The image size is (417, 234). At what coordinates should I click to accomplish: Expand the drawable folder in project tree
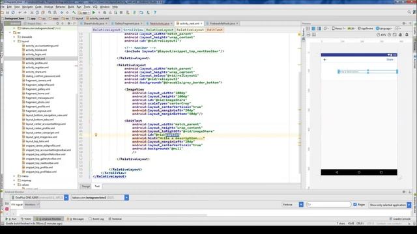point(14,37)
